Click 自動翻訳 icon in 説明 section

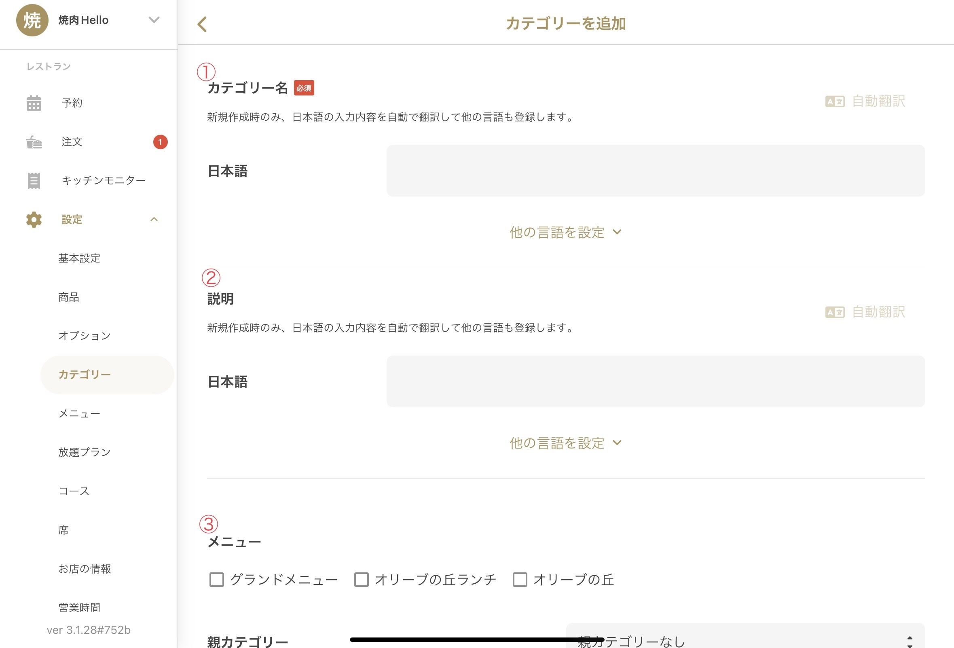tap(835, 312)
